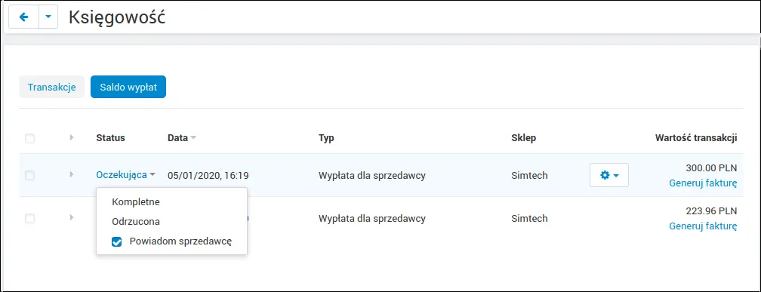Image resolution: width=761 pixels, height=292 pixels.
Task: Expand the 223.96 PLN transaction row details
Action: click(x=71, y=217)
